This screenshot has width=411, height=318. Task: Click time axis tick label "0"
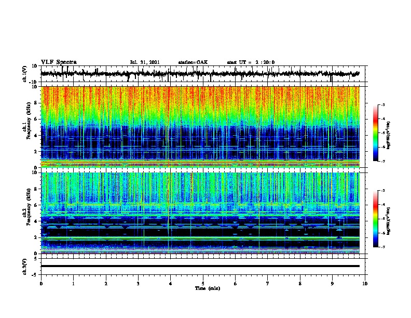tap(41, 283)
